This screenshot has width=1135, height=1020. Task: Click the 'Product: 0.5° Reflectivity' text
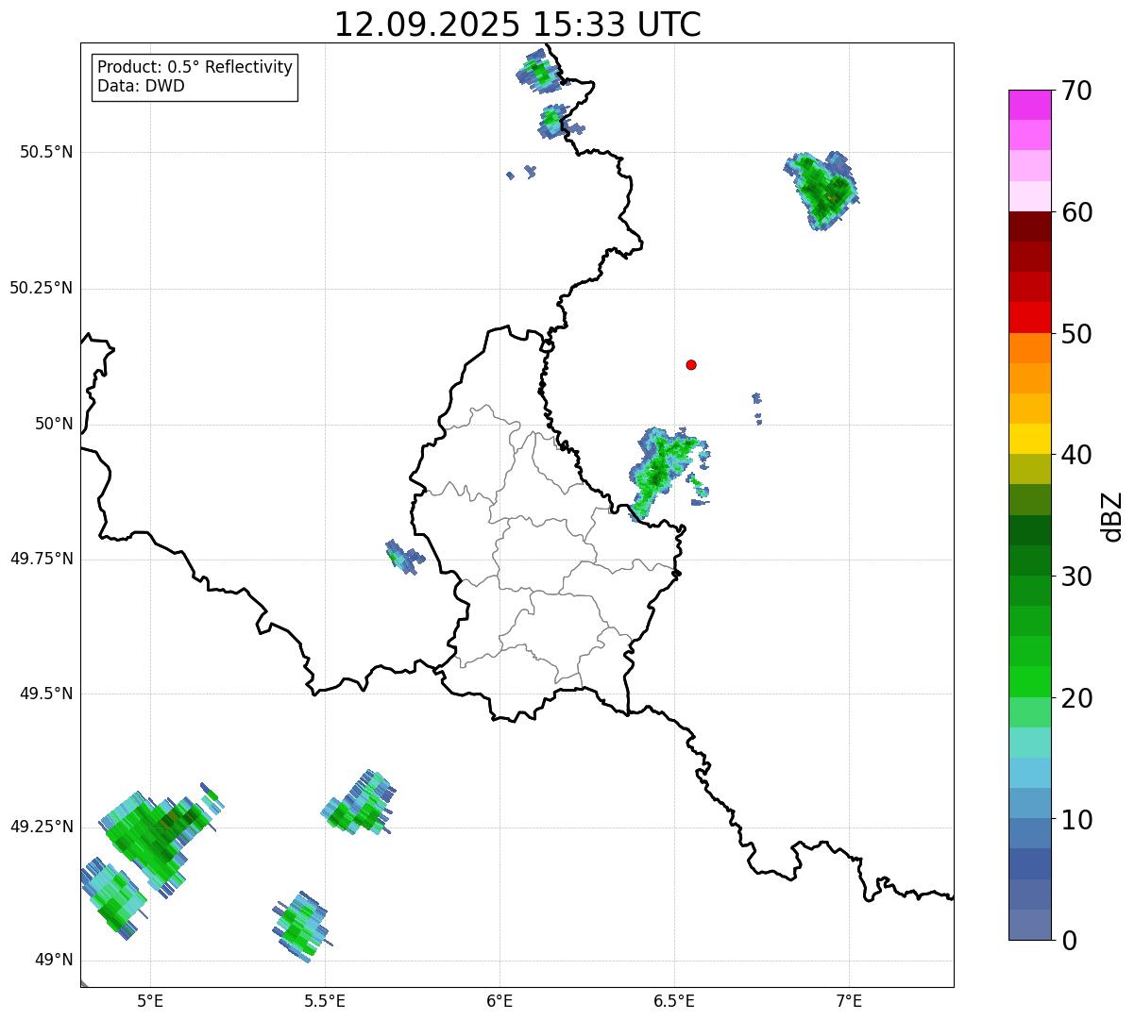click(195, 68)
